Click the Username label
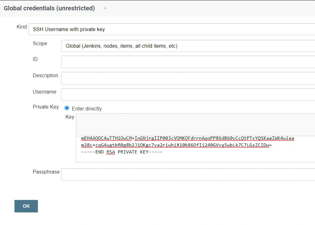 [x=45, y=92]
